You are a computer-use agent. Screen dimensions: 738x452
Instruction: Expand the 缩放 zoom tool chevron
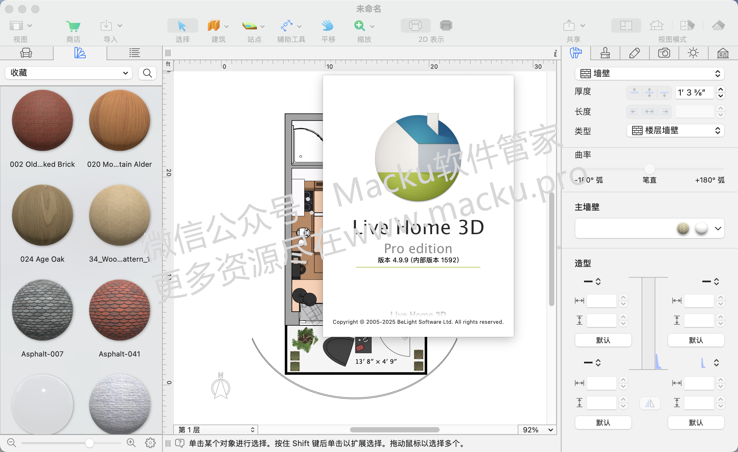372,26
